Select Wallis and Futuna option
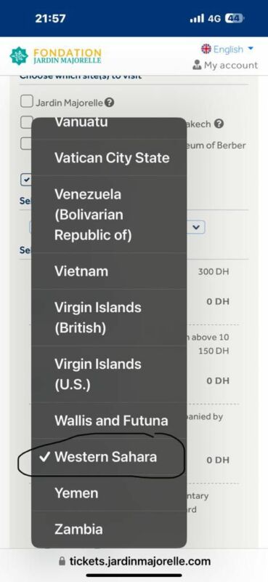 (x=109, y=420)
